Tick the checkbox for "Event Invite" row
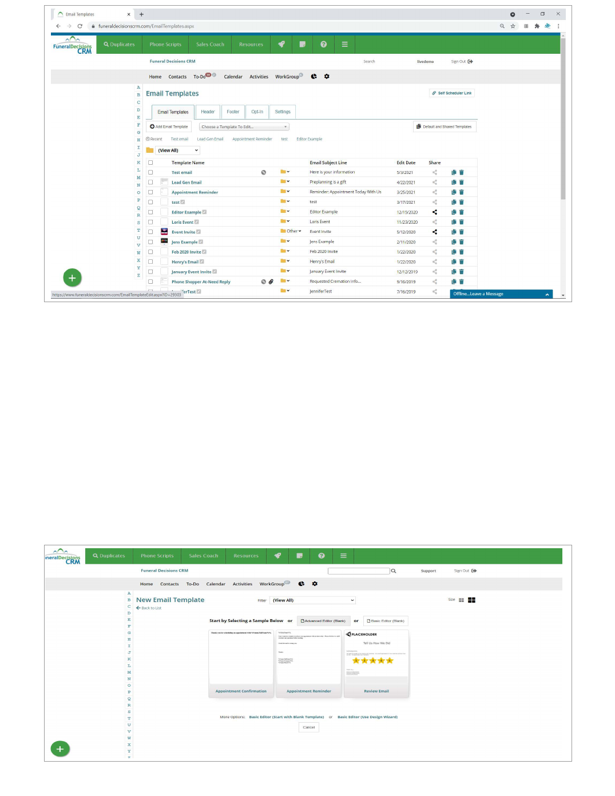Screen dimensions: 615x796 coord(150,232)
